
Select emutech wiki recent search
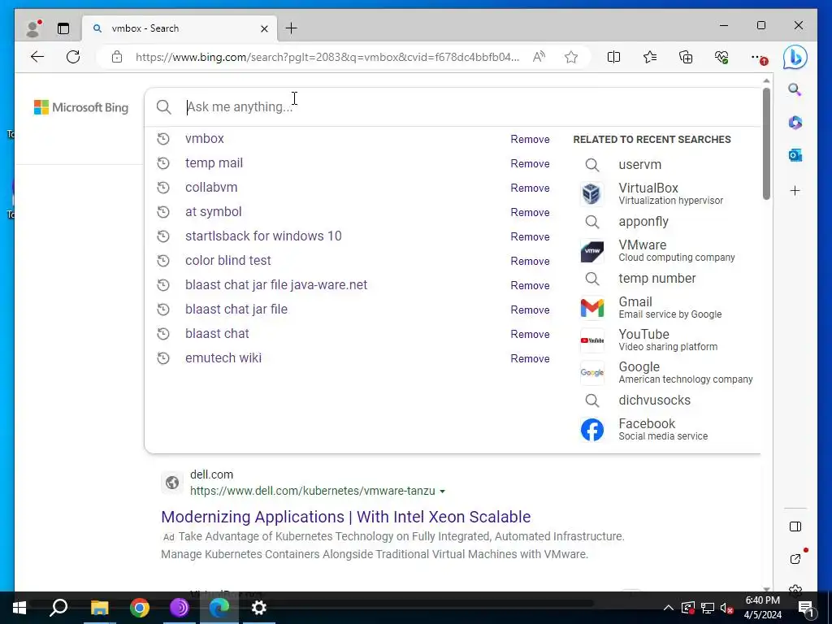223,358
